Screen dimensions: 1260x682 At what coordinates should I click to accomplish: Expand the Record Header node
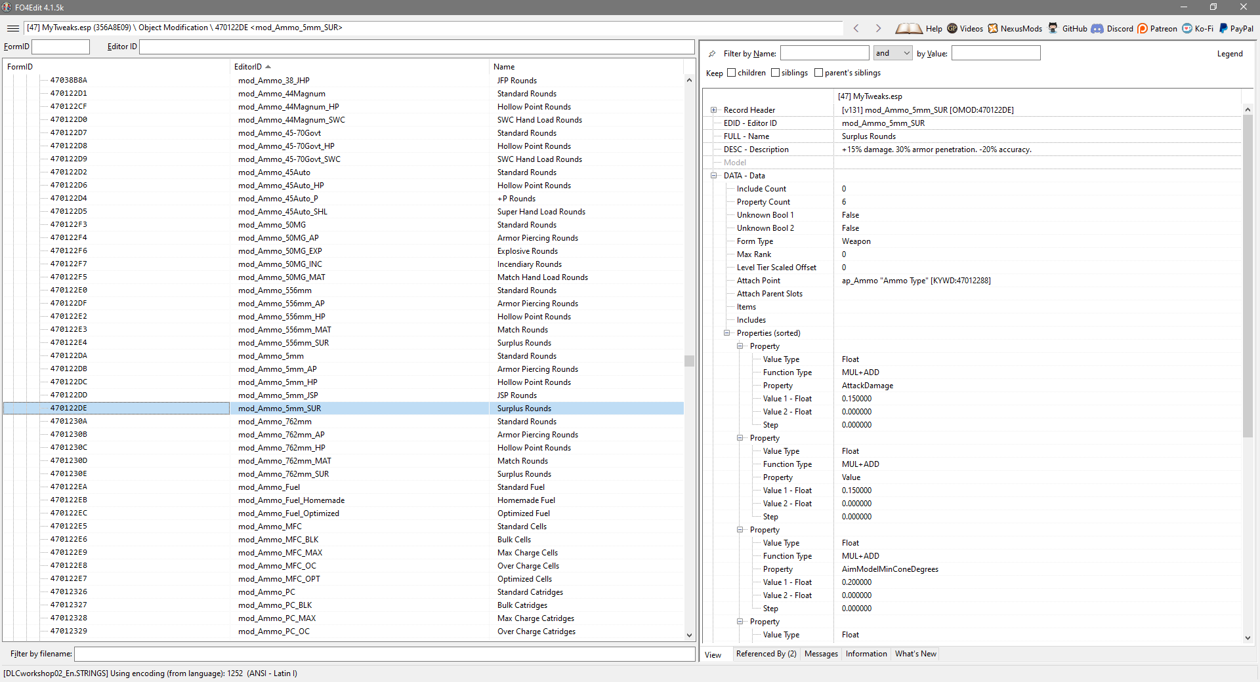click(x=714, y=110)
